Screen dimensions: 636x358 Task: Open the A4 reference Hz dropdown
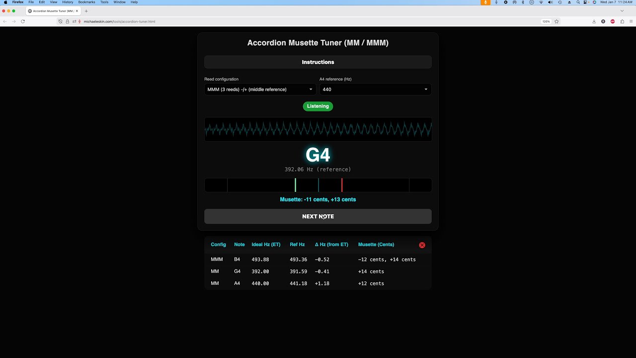pyautogui.click(x=375, y=89)
